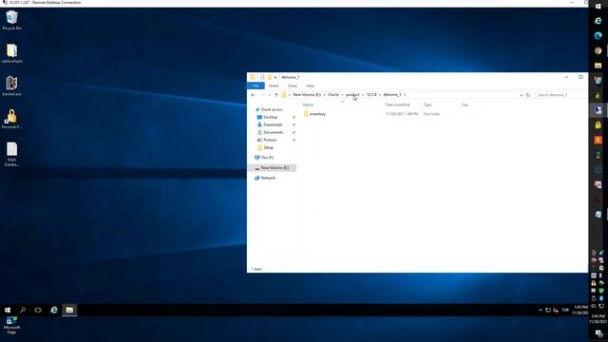Open File Explorer on the remote taskbar
The height and width of the screenshot is (342, 608).
point(69,310)
